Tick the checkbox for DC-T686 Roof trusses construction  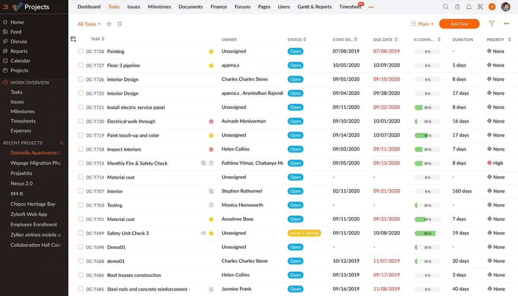tap(80, 275)
